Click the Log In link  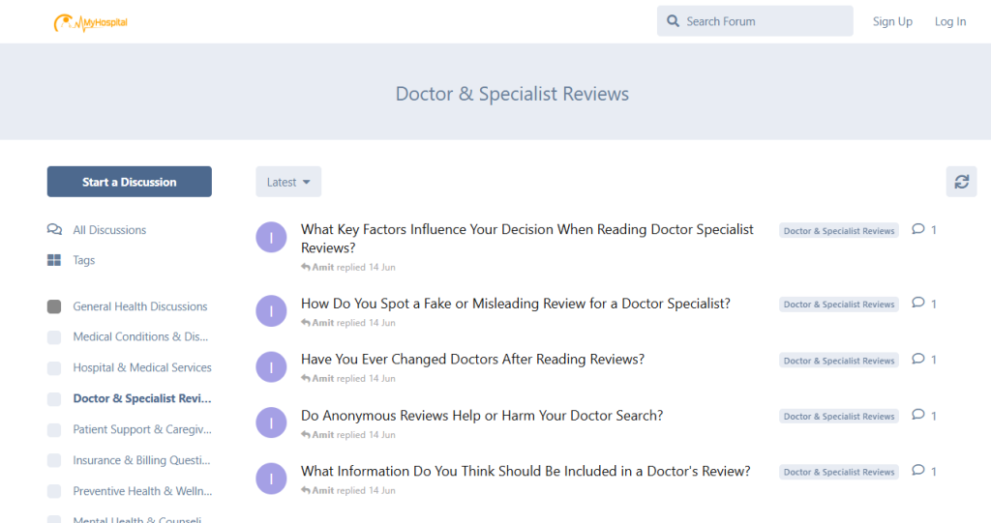949,21
